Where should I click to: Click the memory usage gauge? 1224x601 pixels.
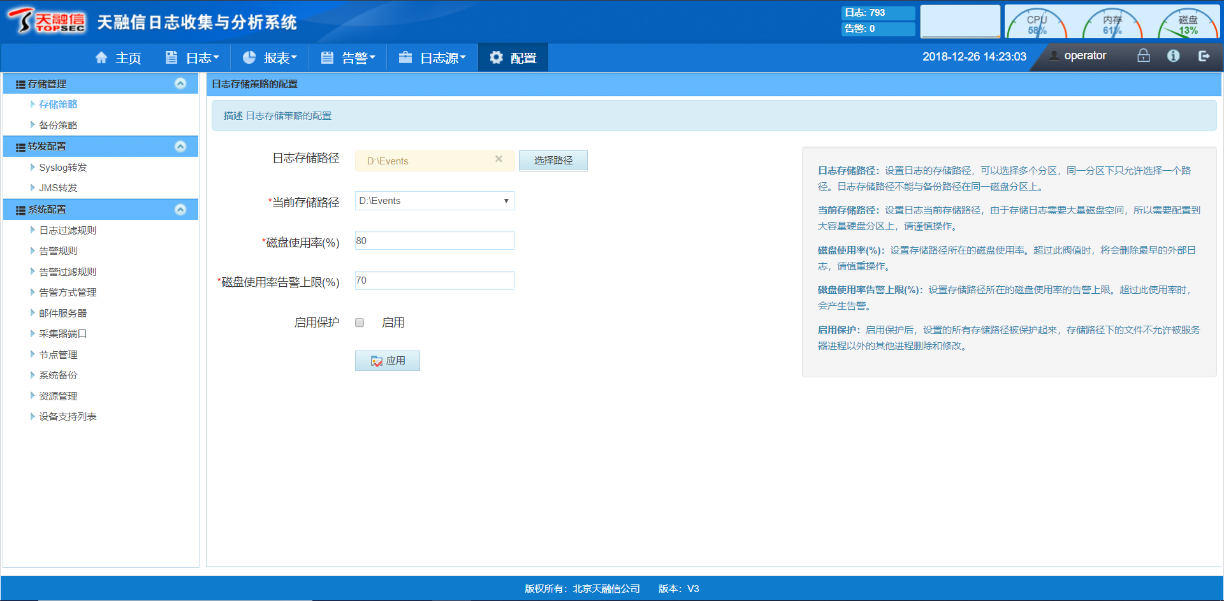click(x=1112, y=24)
